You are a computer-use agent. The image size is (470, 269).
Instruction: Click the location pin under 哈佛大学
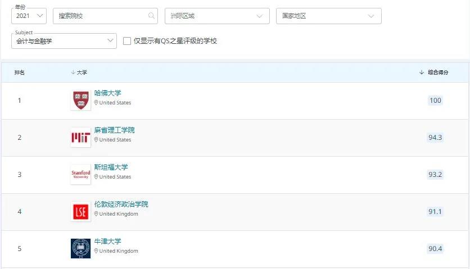click(x=96, y=102)
